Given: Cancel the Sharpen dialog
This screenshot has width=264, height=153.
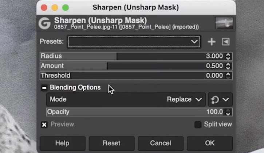Looking at the screenshot, I should point(161,144).
